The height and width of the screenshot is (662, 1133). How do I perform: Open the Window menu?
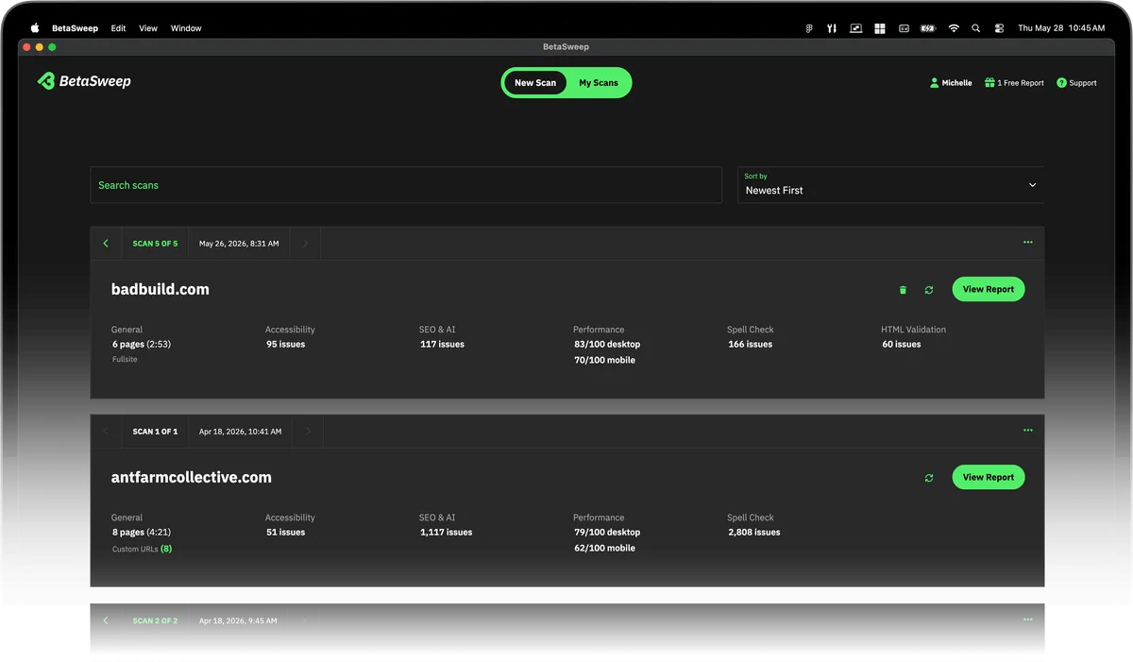(186, 28)
